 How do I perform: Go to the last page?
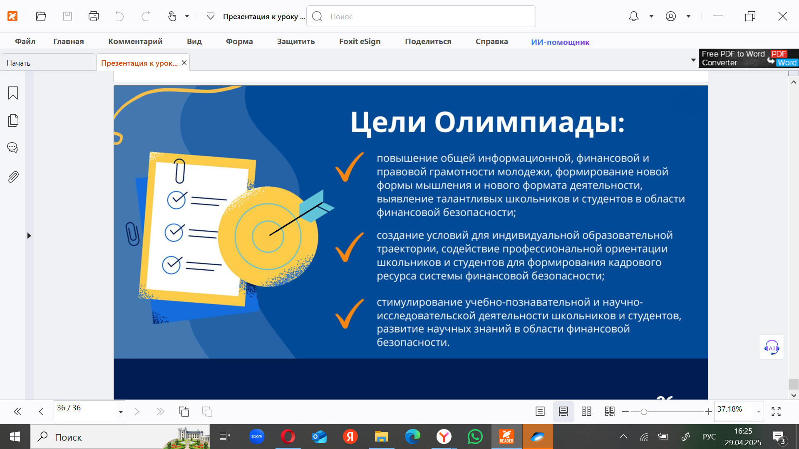160,412
